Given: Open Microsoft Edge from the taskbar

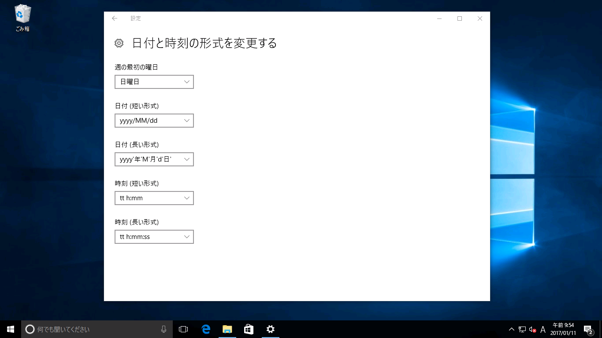Looking at the screenshot, I should (x=205, y=329).
